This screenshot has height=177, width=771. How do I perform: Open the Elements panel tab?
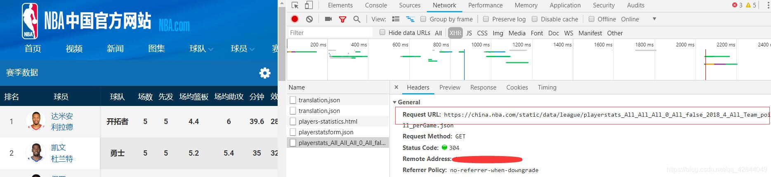(340, 5)
